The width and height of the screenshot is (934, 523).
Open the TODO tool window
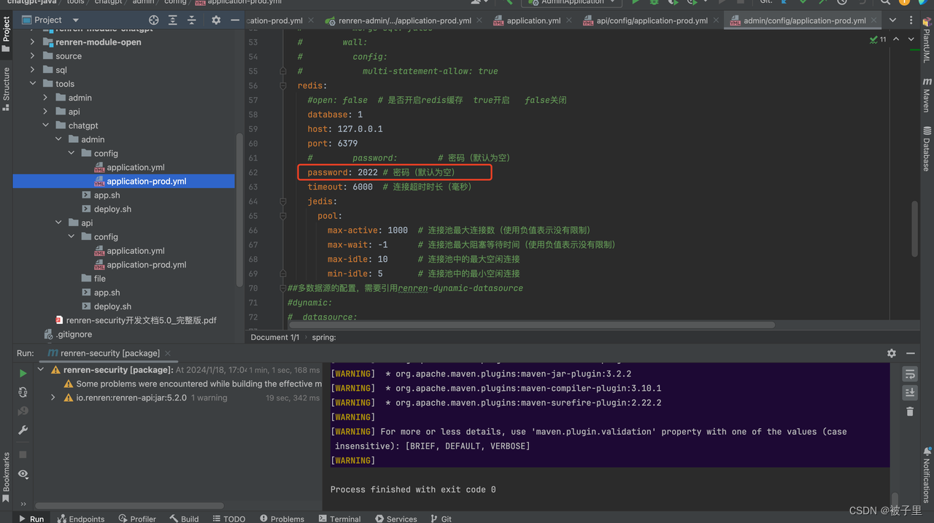coord(229,519)
